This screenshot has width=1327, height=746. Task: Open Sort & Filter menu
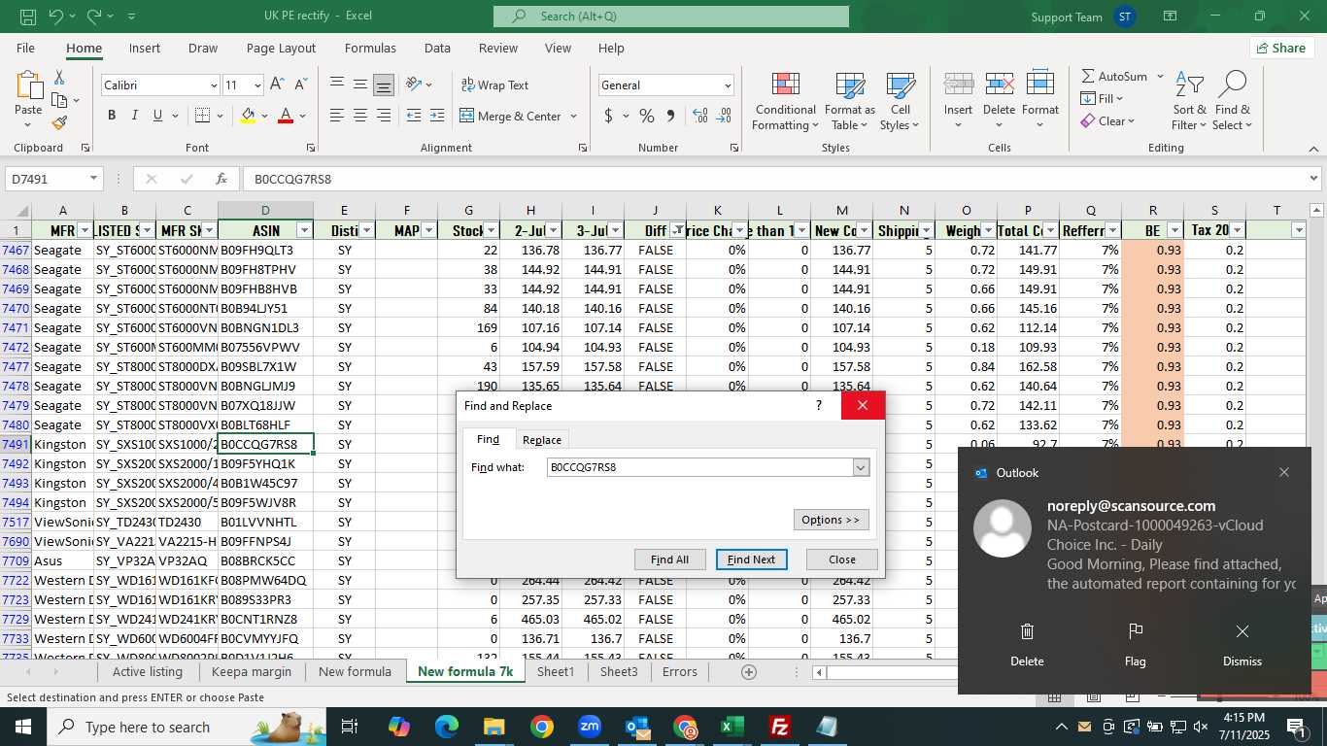coord(1189,101)
